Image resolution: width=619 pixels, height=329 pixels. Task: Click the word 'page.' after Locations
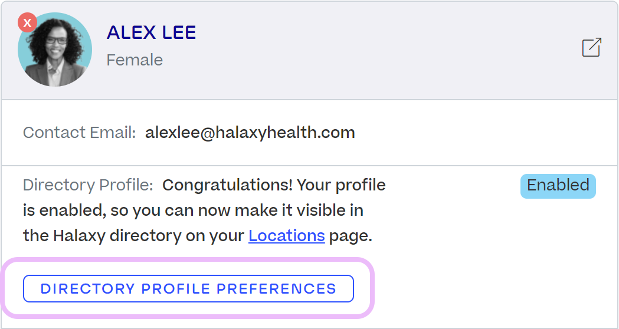pyautogui.click(x=351, y=236)
